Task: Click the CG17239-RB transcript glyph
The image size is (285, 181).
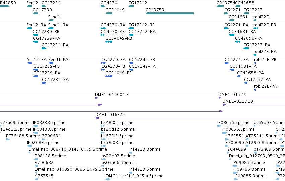Action: [35, 35]
